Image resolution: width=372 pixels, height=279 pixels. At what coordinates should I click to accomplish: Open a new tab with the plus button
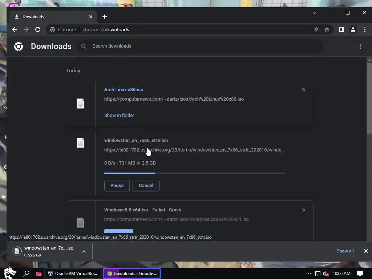click(104, 17)
